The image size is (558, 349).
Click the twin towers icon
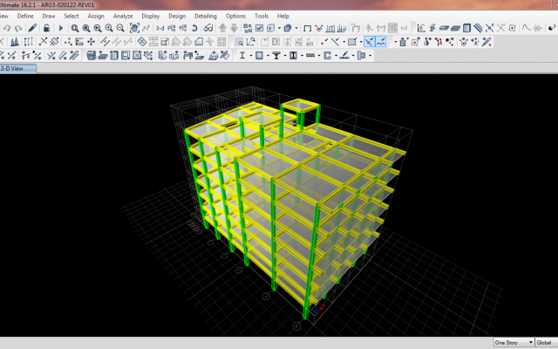pos(15,42)
